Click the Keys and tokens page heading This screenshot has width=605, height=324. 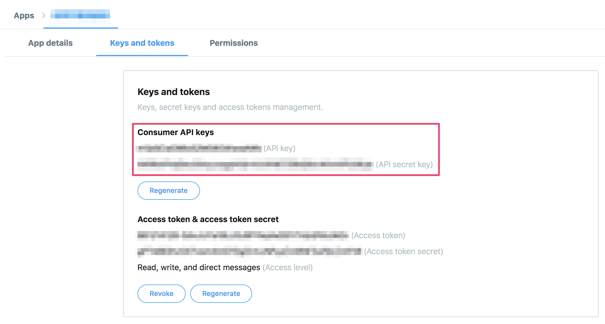click(173, 92)
